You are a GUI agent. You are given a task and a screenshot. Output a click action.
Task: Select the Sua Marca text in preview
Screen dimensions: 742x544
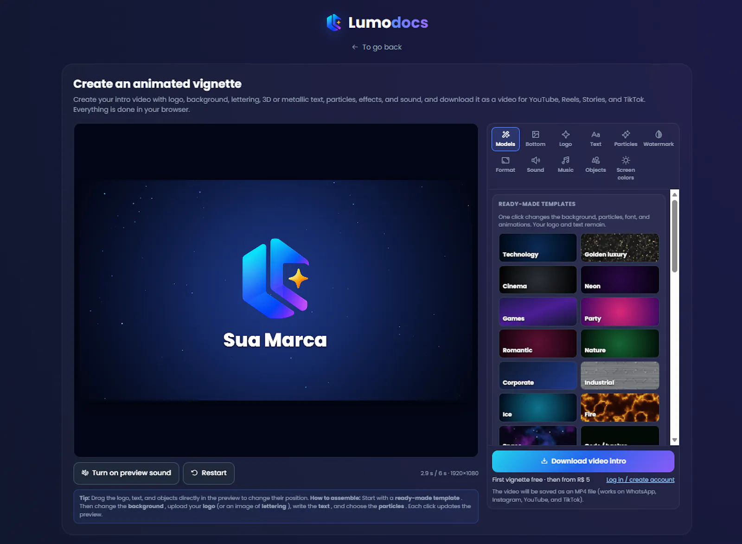(275, 340)
